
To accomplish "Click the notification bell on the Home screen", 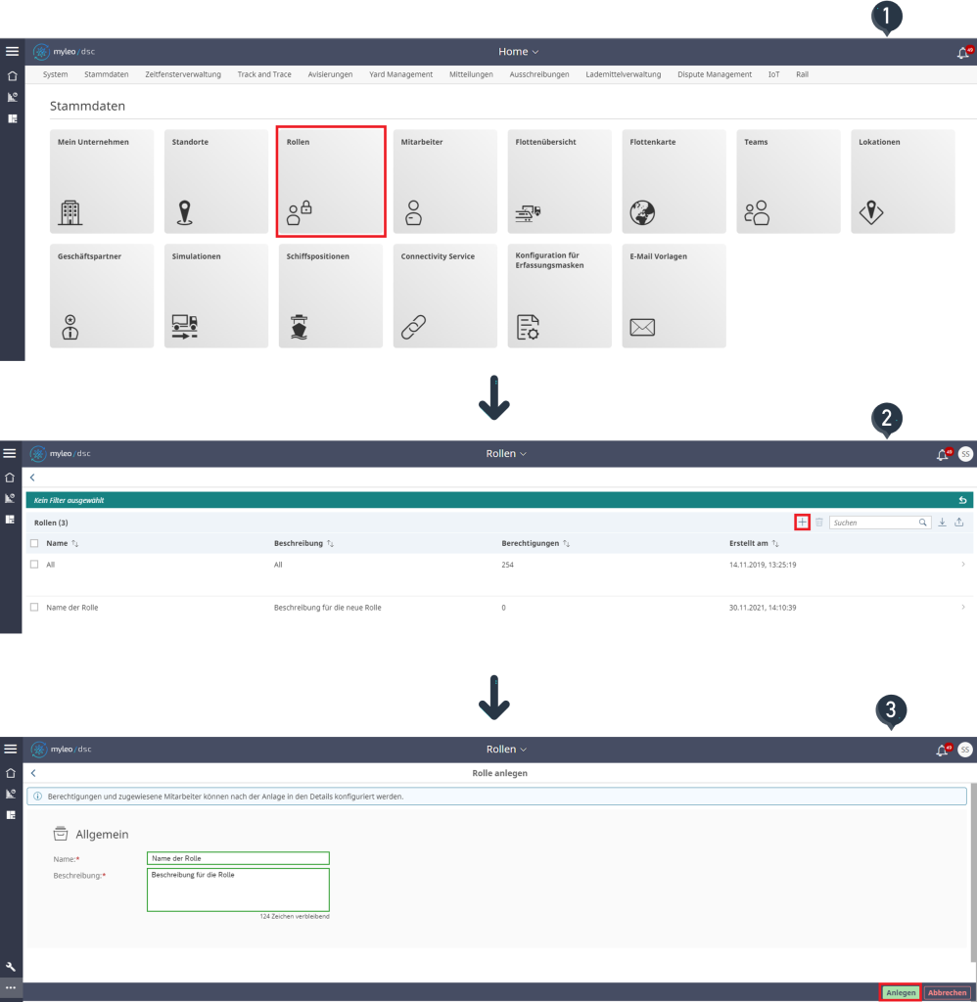I will click(x=963, y=53).
